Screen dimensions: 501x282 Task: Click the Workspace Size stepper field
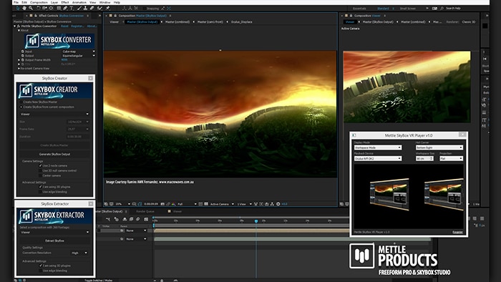point(424,158)
